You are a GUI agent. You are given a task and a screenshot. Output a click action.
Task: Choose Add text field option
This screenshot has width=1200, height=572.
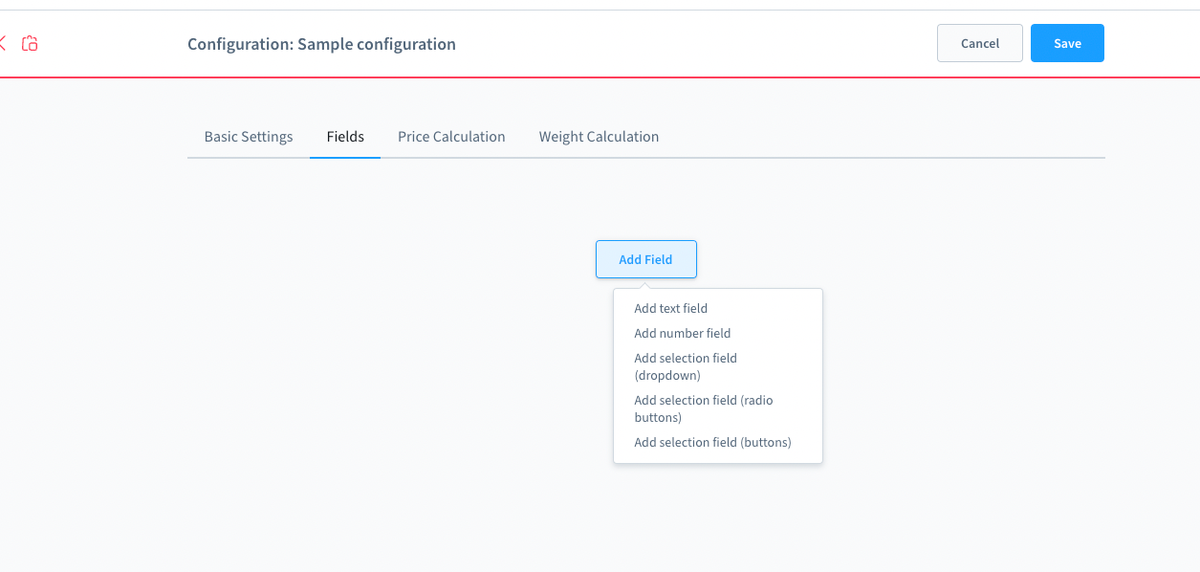click(671, 309)
